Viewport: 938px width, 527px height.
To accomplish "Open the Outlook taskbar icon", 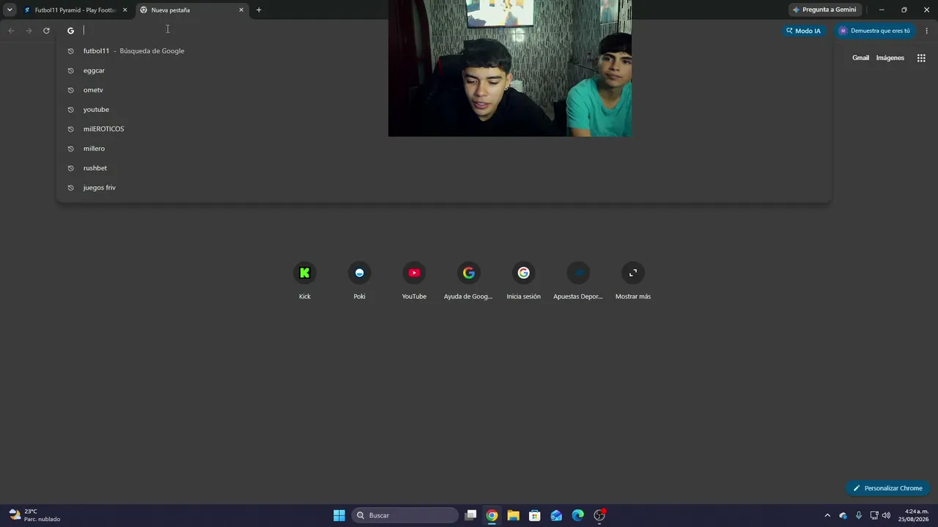I will (x=556, y=515).
